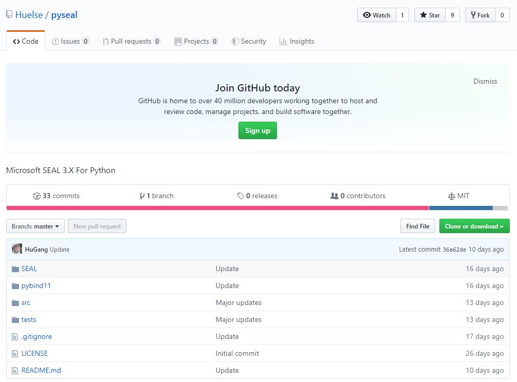Click the commits clock icon

point(36,196)
